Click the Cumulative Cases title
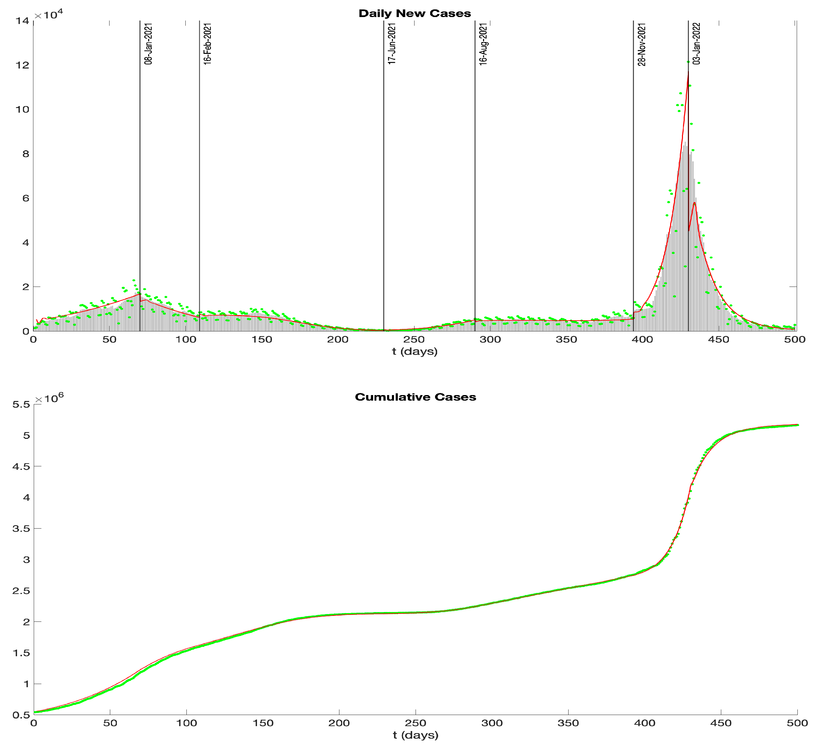820x747 pixels. pyautogui.click(x=415, y=397)
